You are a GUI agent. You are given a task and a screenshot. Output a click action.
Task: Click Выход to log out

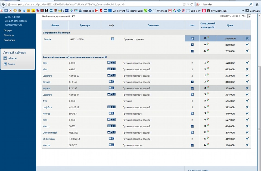[x=11, y=64]
